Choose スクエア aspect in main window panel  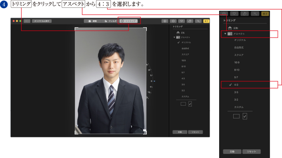tap(185, 54)
